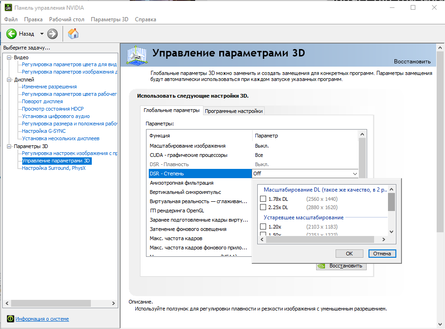
Task: Enable the 1.20x legacy scaling checkbox
Action: pos(263,227)
